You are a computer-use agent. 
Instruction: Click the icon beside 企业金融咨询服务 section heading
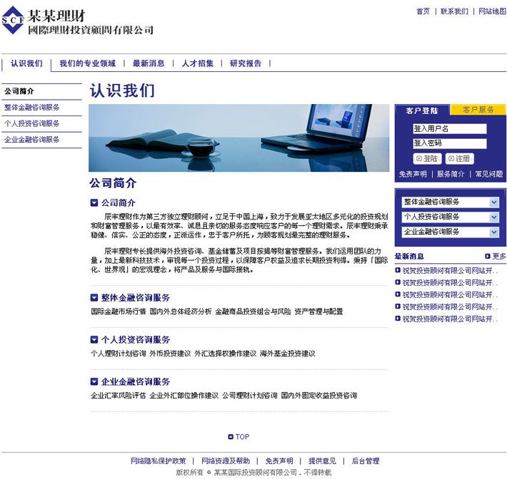tap(94, 381)
